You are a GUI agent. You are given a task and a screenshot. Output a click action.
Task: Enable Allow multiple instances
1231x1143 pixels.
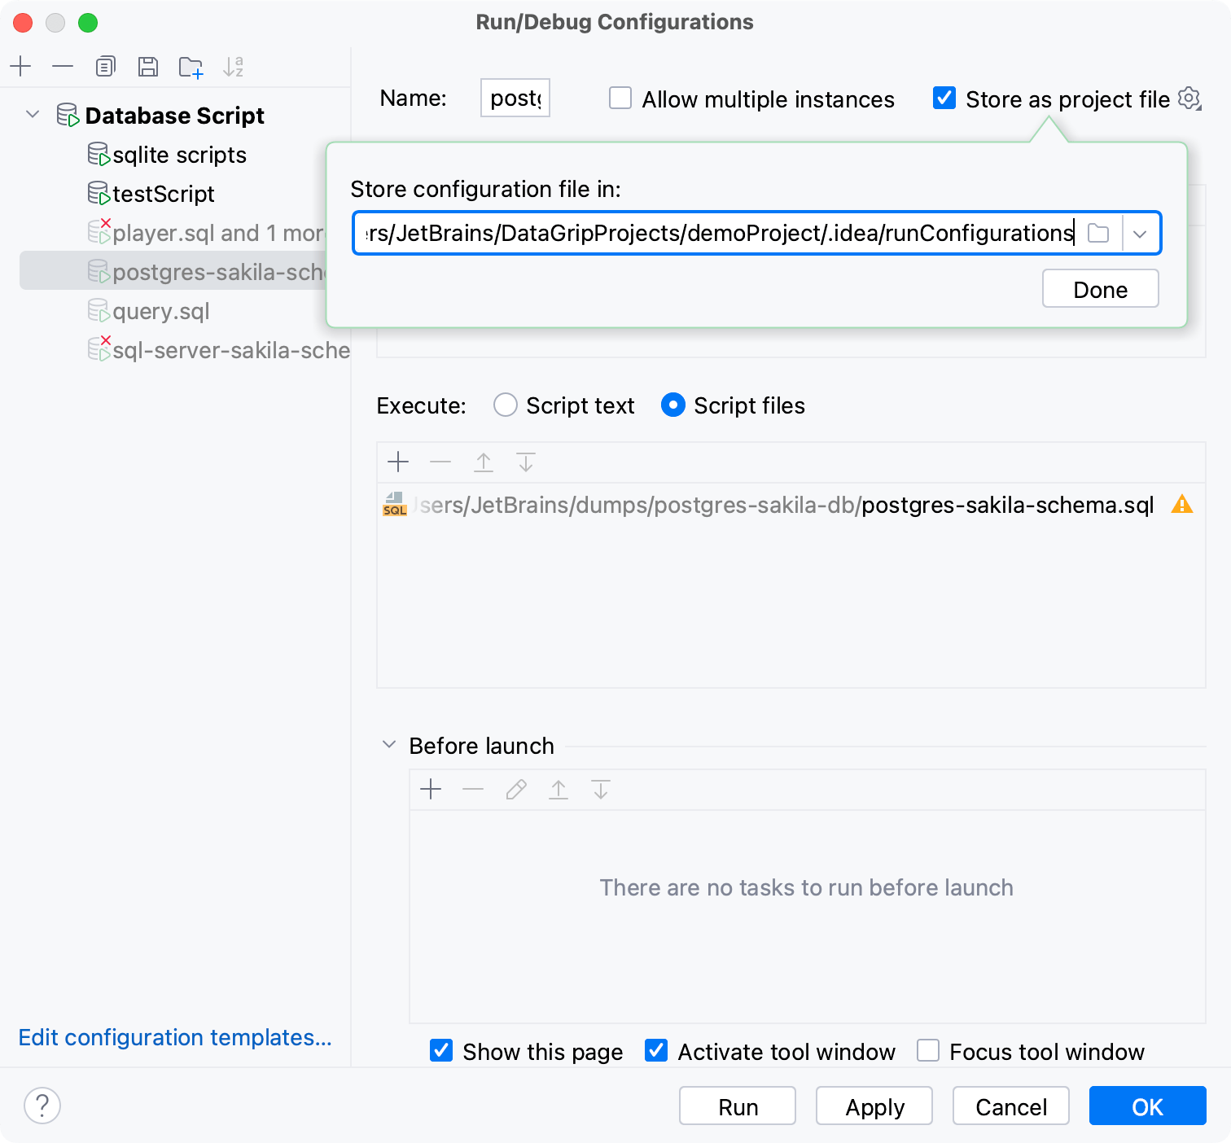point(620,98)
